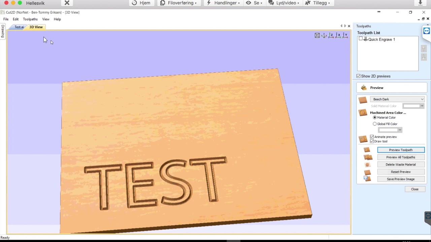Click the Delete Waste Material button
The height and width of the screenshot is (242, 431).
[x=401, y=165]
